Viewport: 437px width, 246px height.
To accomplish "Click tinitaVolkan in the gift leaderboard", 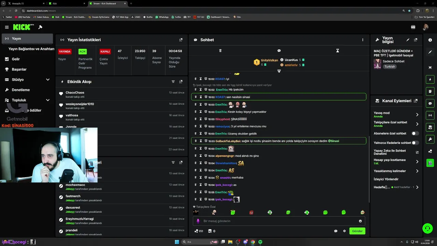I will (269, 60).
